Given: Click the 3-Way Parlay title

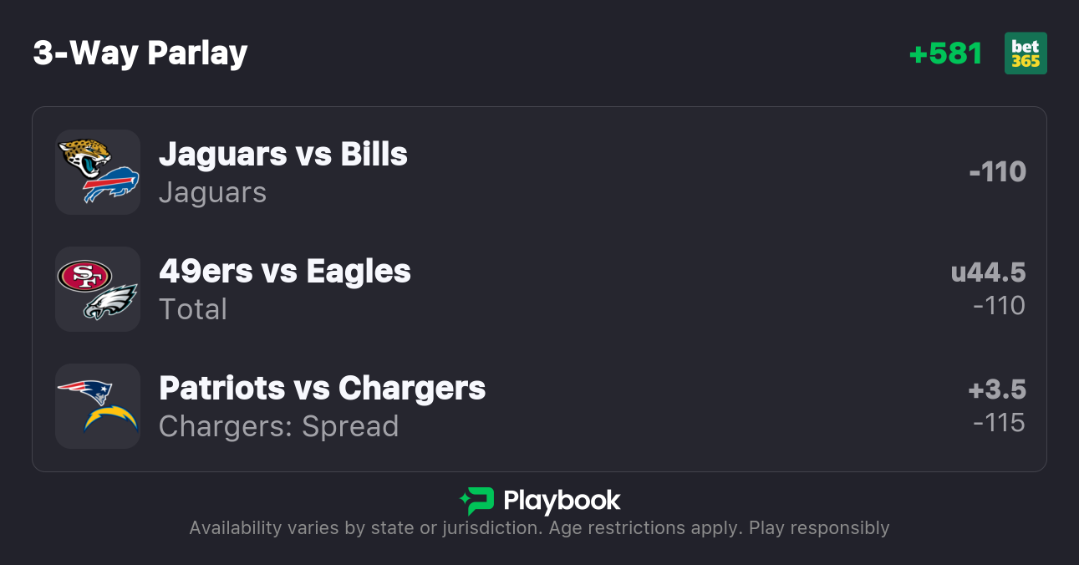Looking at the screenshot, I should pos(140,53).
